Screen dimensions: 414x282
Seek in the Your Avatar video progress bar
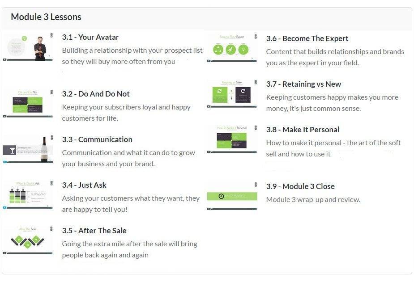[x=29, y=60]
